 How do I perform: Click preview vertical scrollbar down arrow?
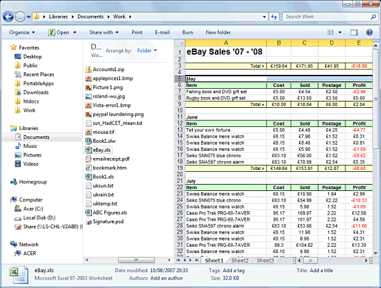click(375, 253)
